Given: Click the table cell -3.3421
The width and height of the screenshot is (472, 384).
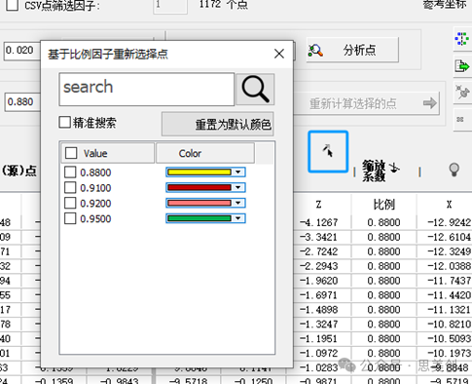Looking at the screenshot, I should pos(318,237).
